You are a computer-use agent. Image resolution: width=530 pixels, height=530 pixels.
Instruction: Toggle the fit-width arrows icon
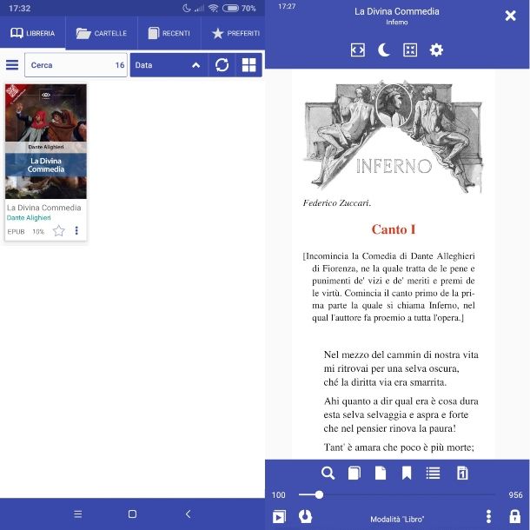[358, 50]
